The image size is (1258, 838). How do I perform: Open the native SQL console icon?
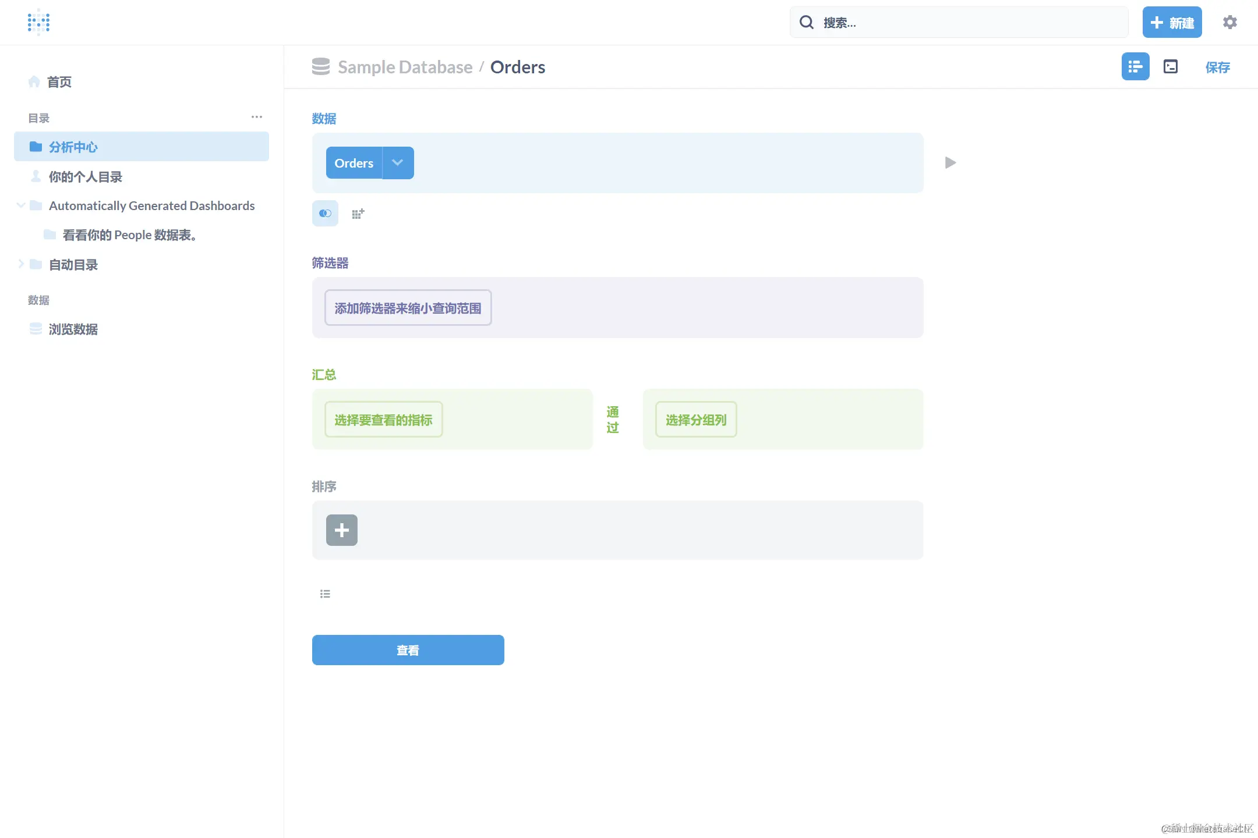(1170, 67)
